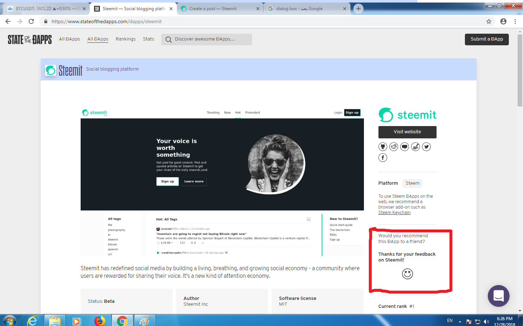Click the Status: Beta text

click(101, 301)
